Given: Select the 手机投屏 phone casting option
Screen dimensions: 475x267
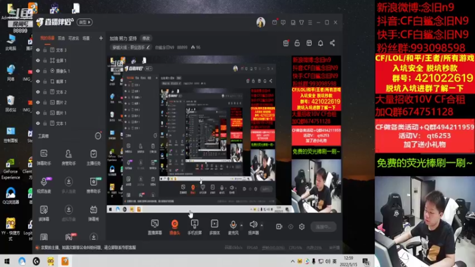Looking at the screenshot, I should click(x=195, y=227).
